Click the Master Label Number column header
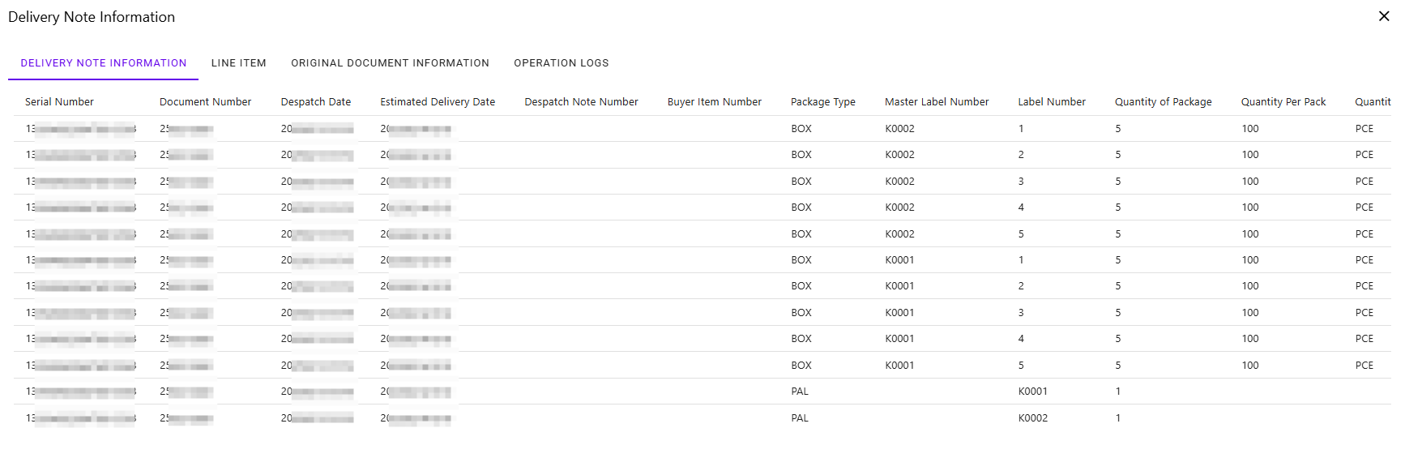The width and height of the screenshot is (1405, 458). [x=937, y=102]
